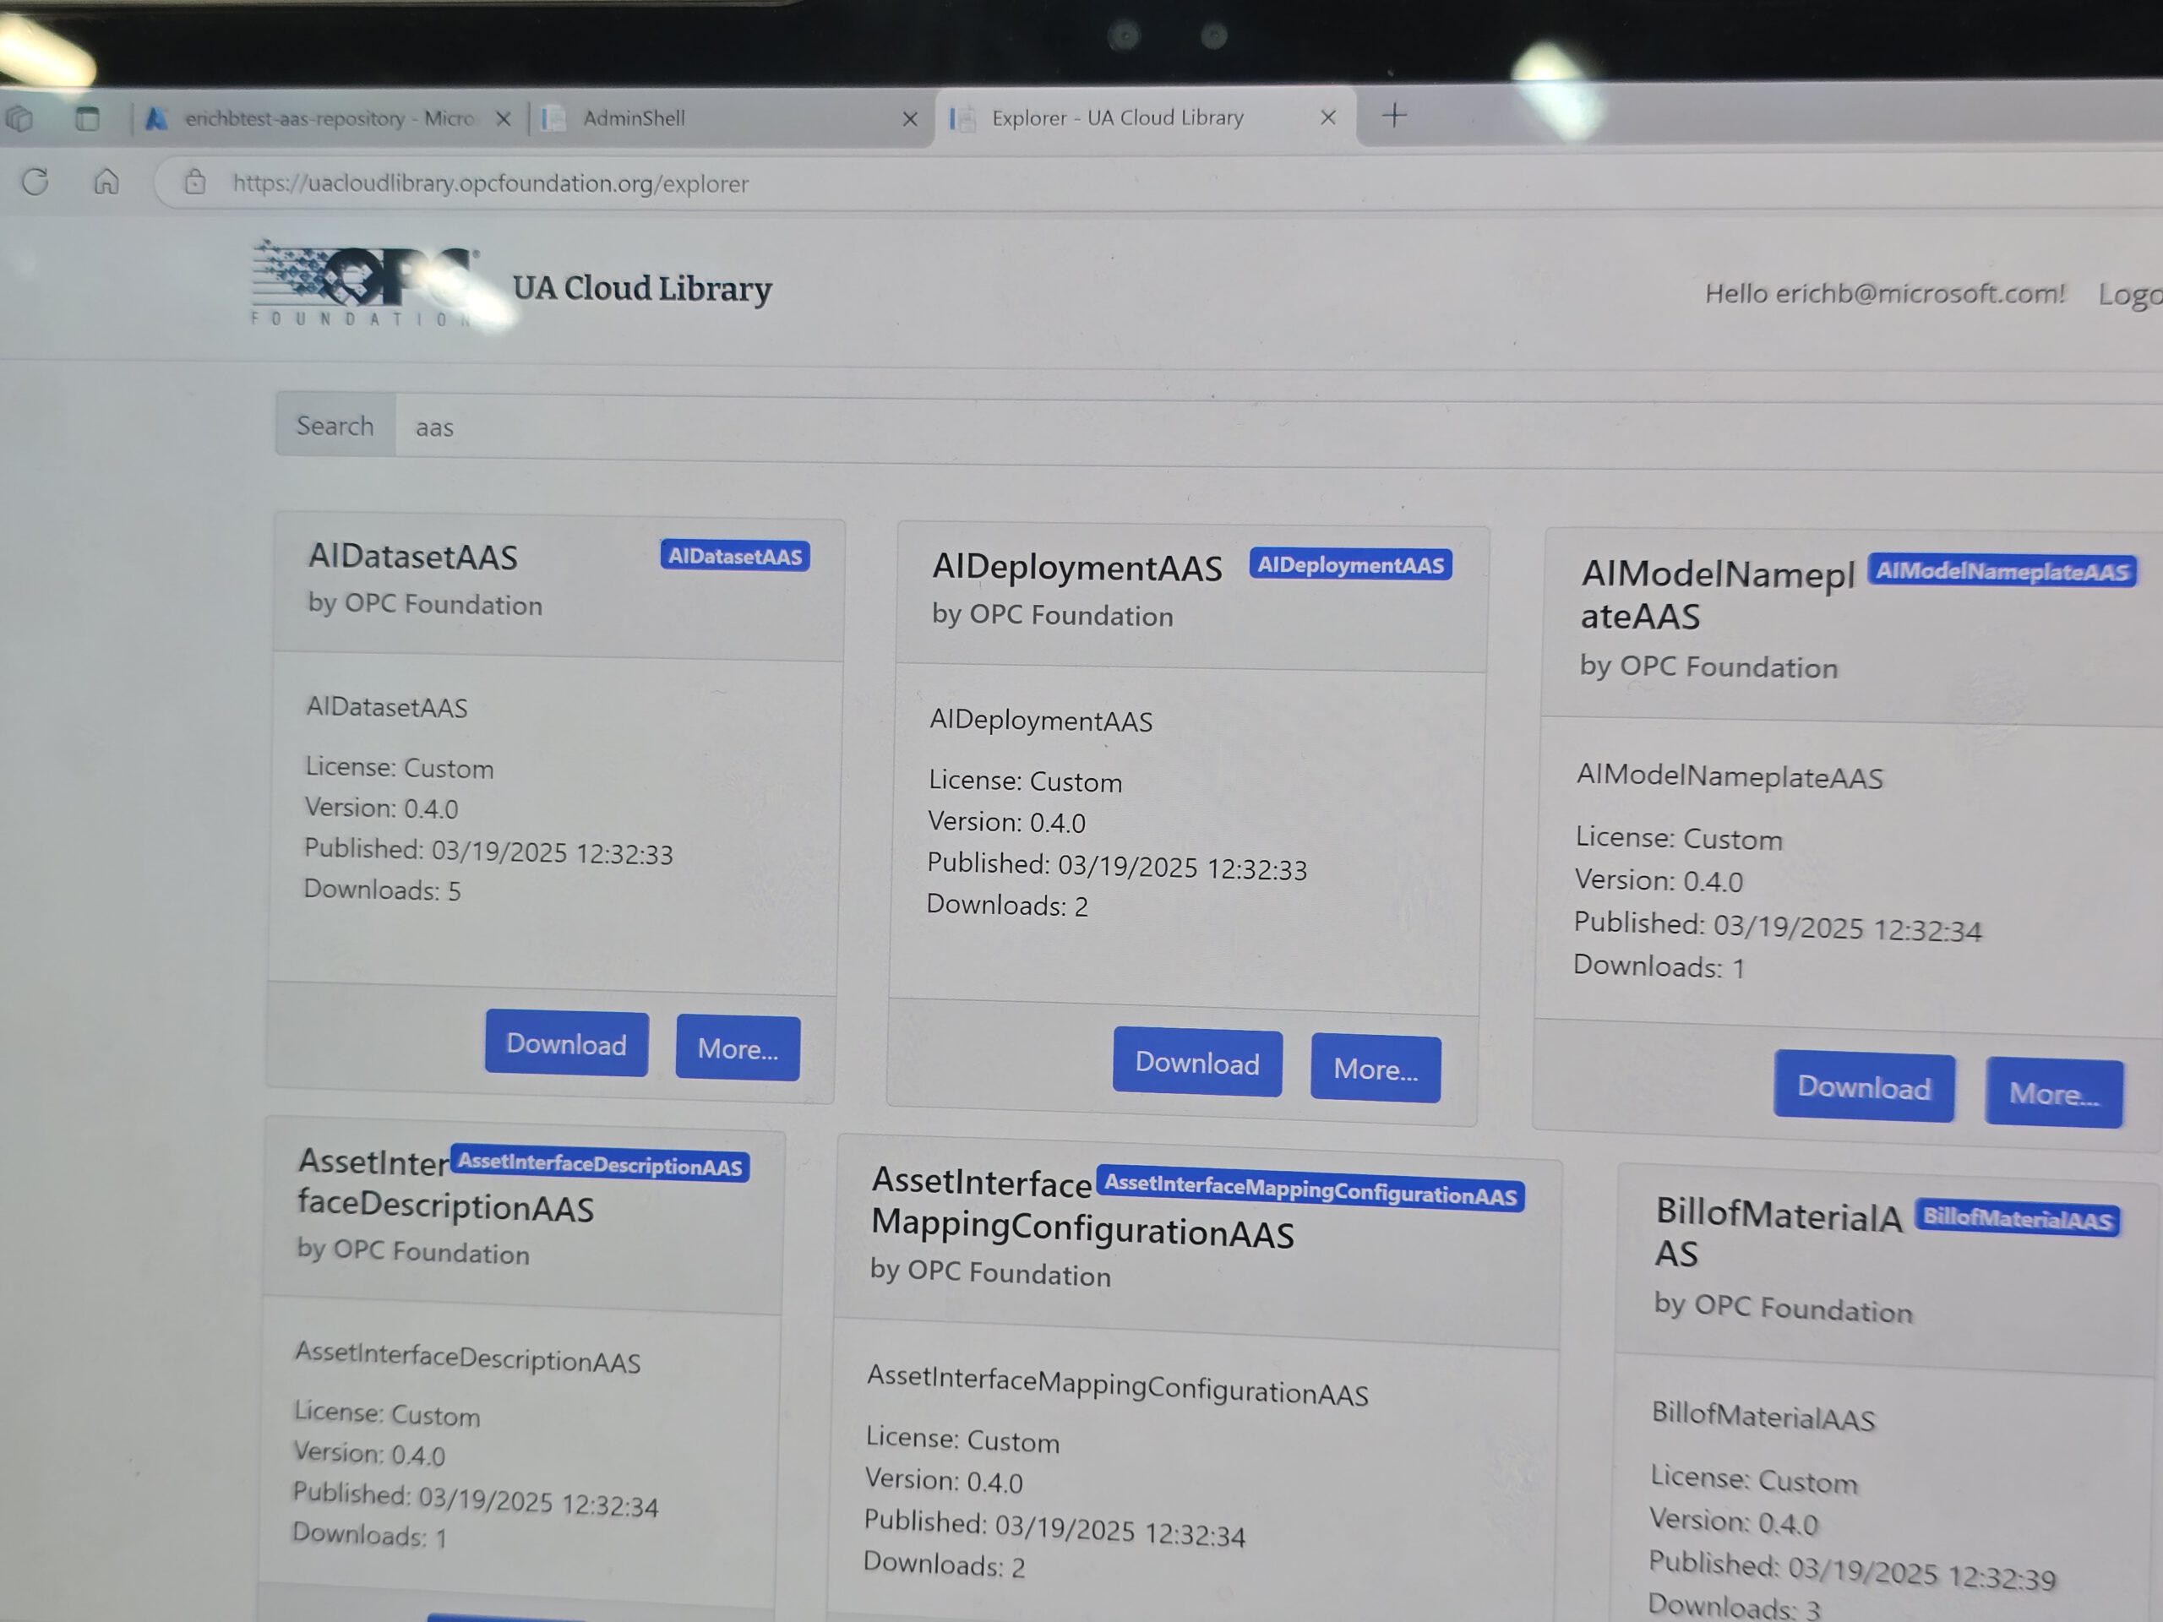
Task: Click the browser refresh icon
Action: pos(35,182)
